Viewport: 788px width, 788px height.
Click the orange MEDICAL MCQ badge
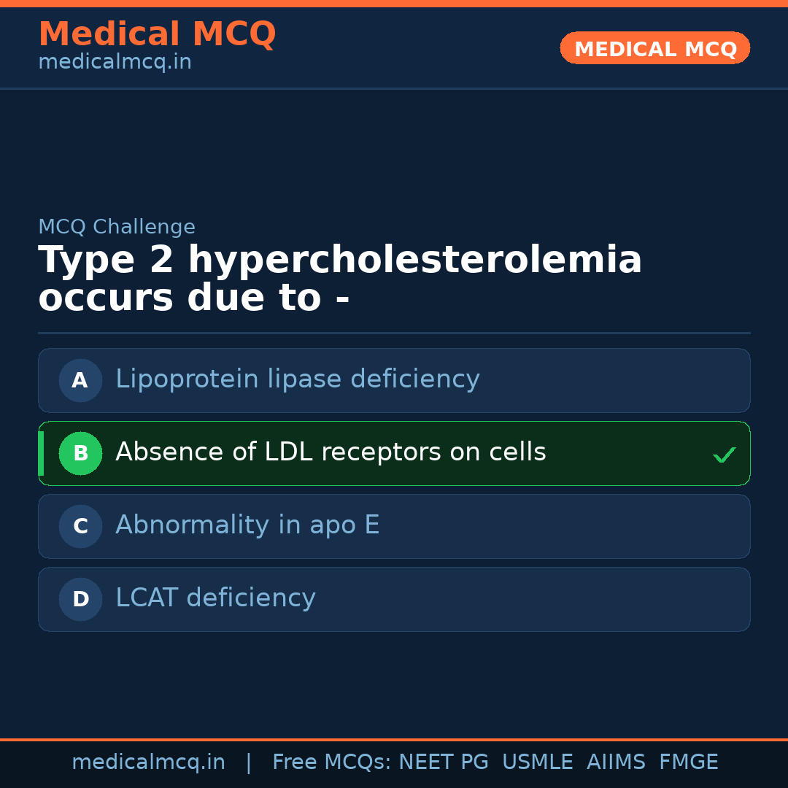pos(655,48)
